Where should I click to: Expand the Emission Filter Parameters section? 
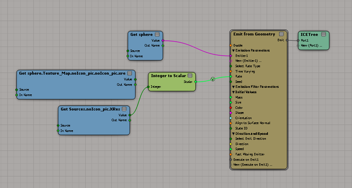pos(233,87)
